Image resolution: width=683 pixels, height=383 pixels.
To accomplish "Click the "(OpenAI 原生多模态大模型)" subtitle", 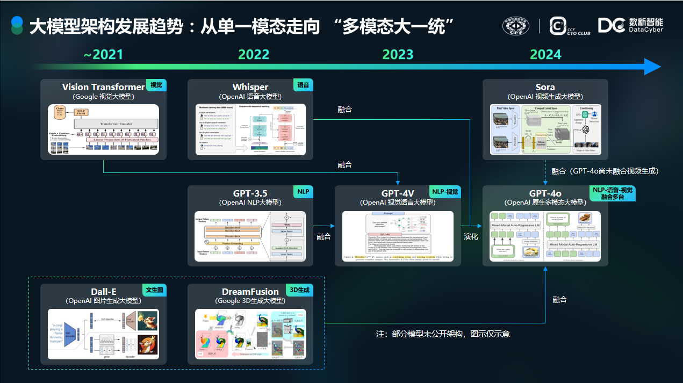I will coord(545,203).
